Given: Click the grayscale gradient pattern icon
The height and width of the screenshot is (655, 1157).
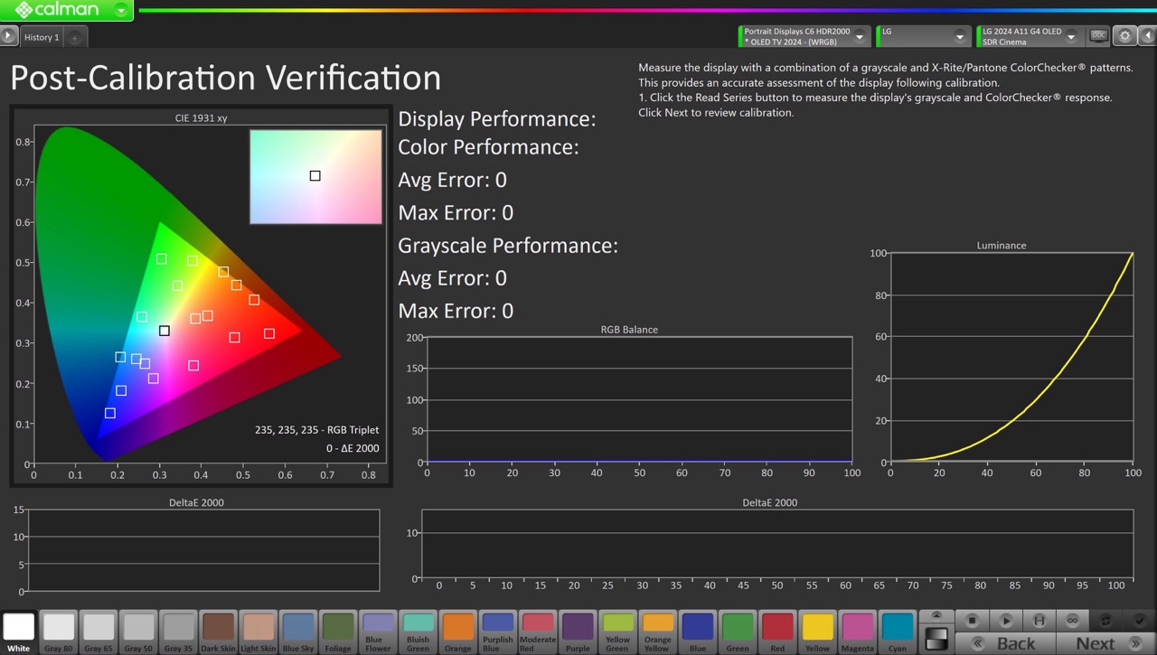Looking at the screenshot, I should pos(936,639).
